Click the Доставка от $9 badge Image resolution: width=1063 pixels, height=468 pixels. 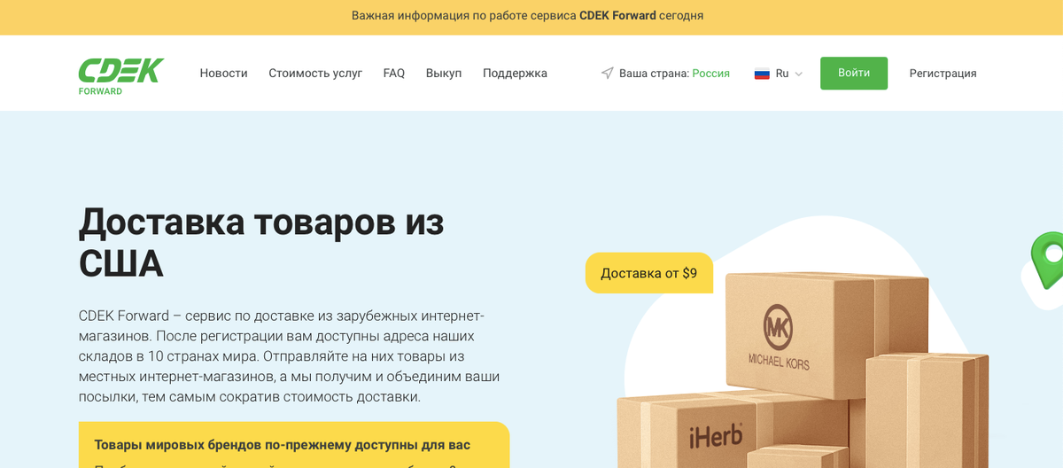(x=649, y=273)
